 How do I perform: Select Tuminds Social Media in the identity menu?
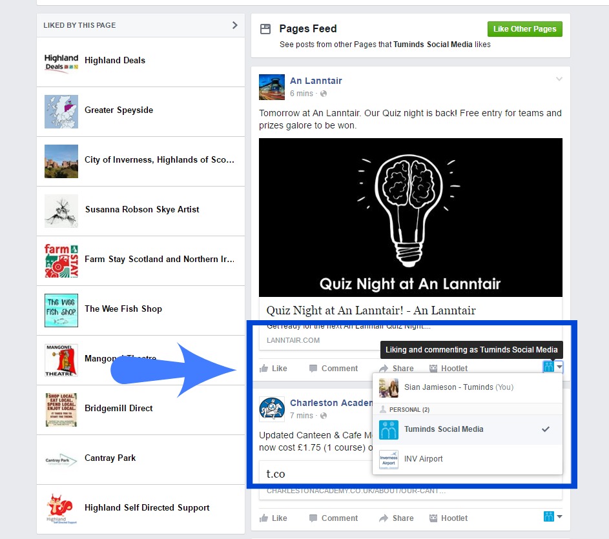(x=467, y=429)
